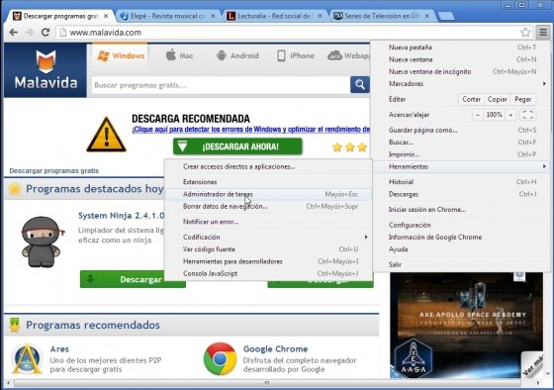Click the Malavida logo
The height and width of the screenshot is (390, 554).
click(46, 69)
